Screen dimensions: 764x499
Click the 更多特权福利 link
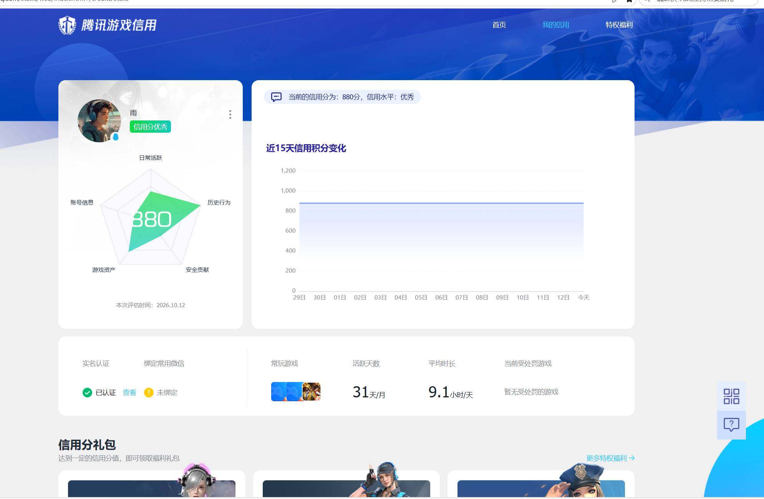pos(610,458)
